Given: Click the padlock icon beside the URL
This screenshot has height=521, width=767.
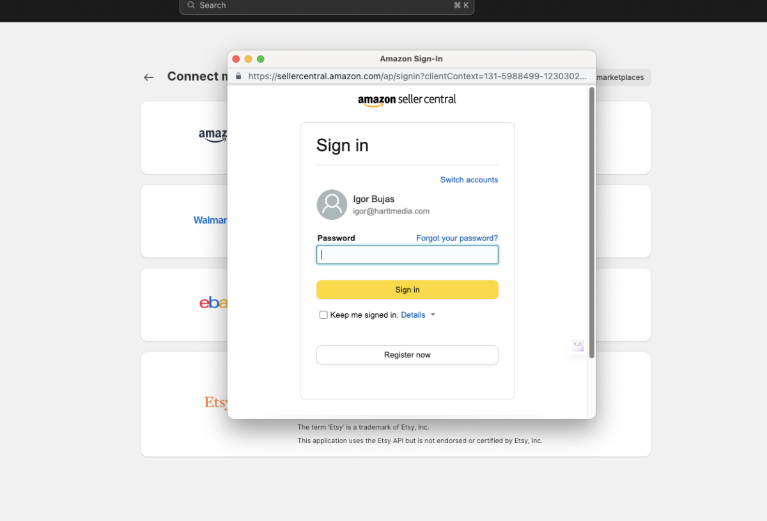Looking at the screenshot, I should [x=239, y=76].
